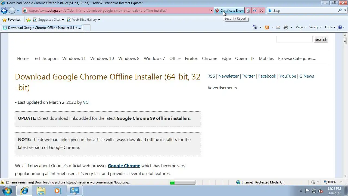Viewport: 348px width, 196px height.
Task: Open the Edge nav link
Action: [226, 58]
